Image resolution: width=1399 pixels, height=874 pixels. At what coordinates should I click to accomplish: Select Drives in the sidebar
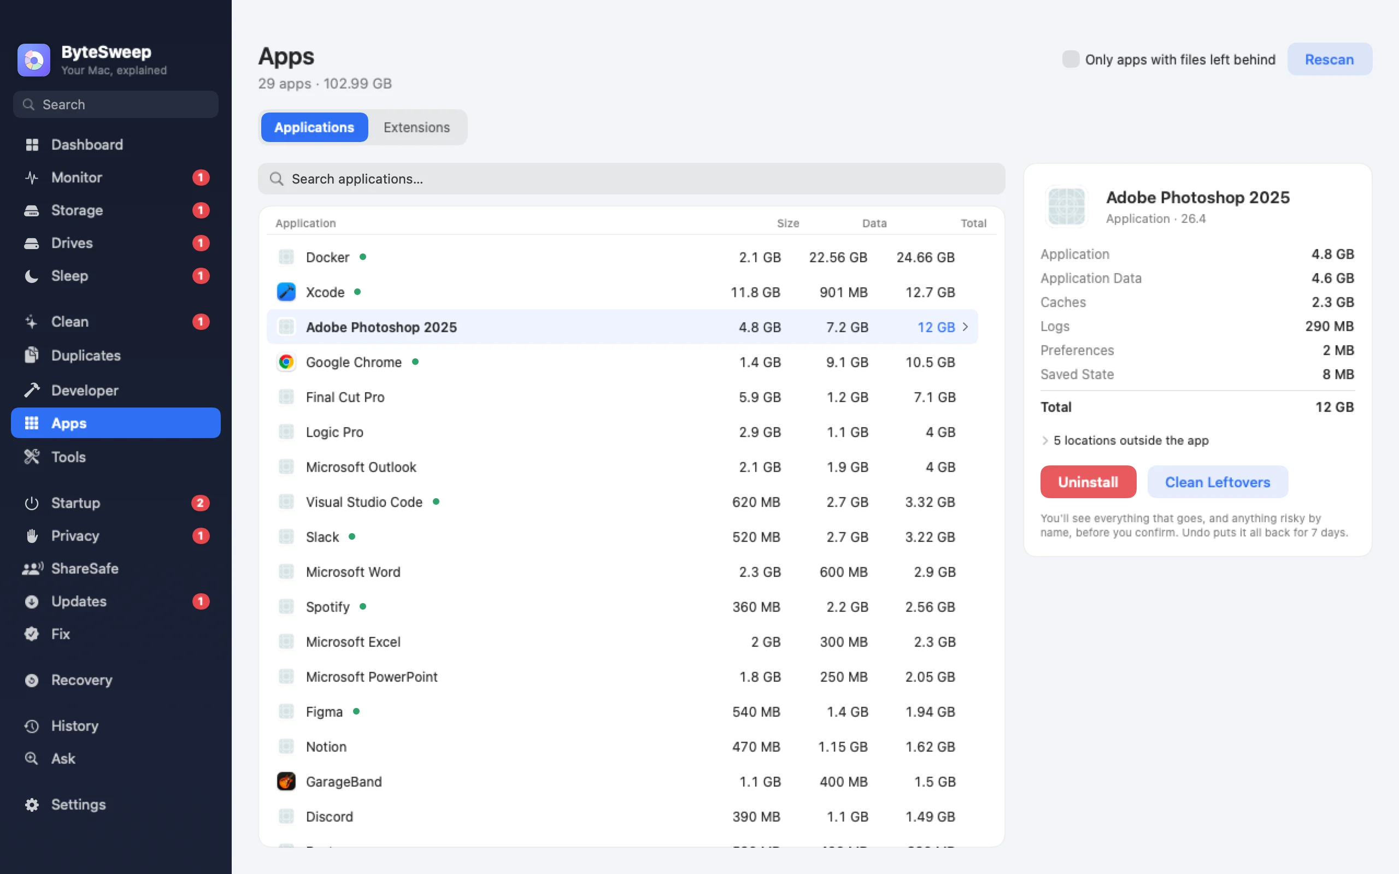[x=116, y=243]
